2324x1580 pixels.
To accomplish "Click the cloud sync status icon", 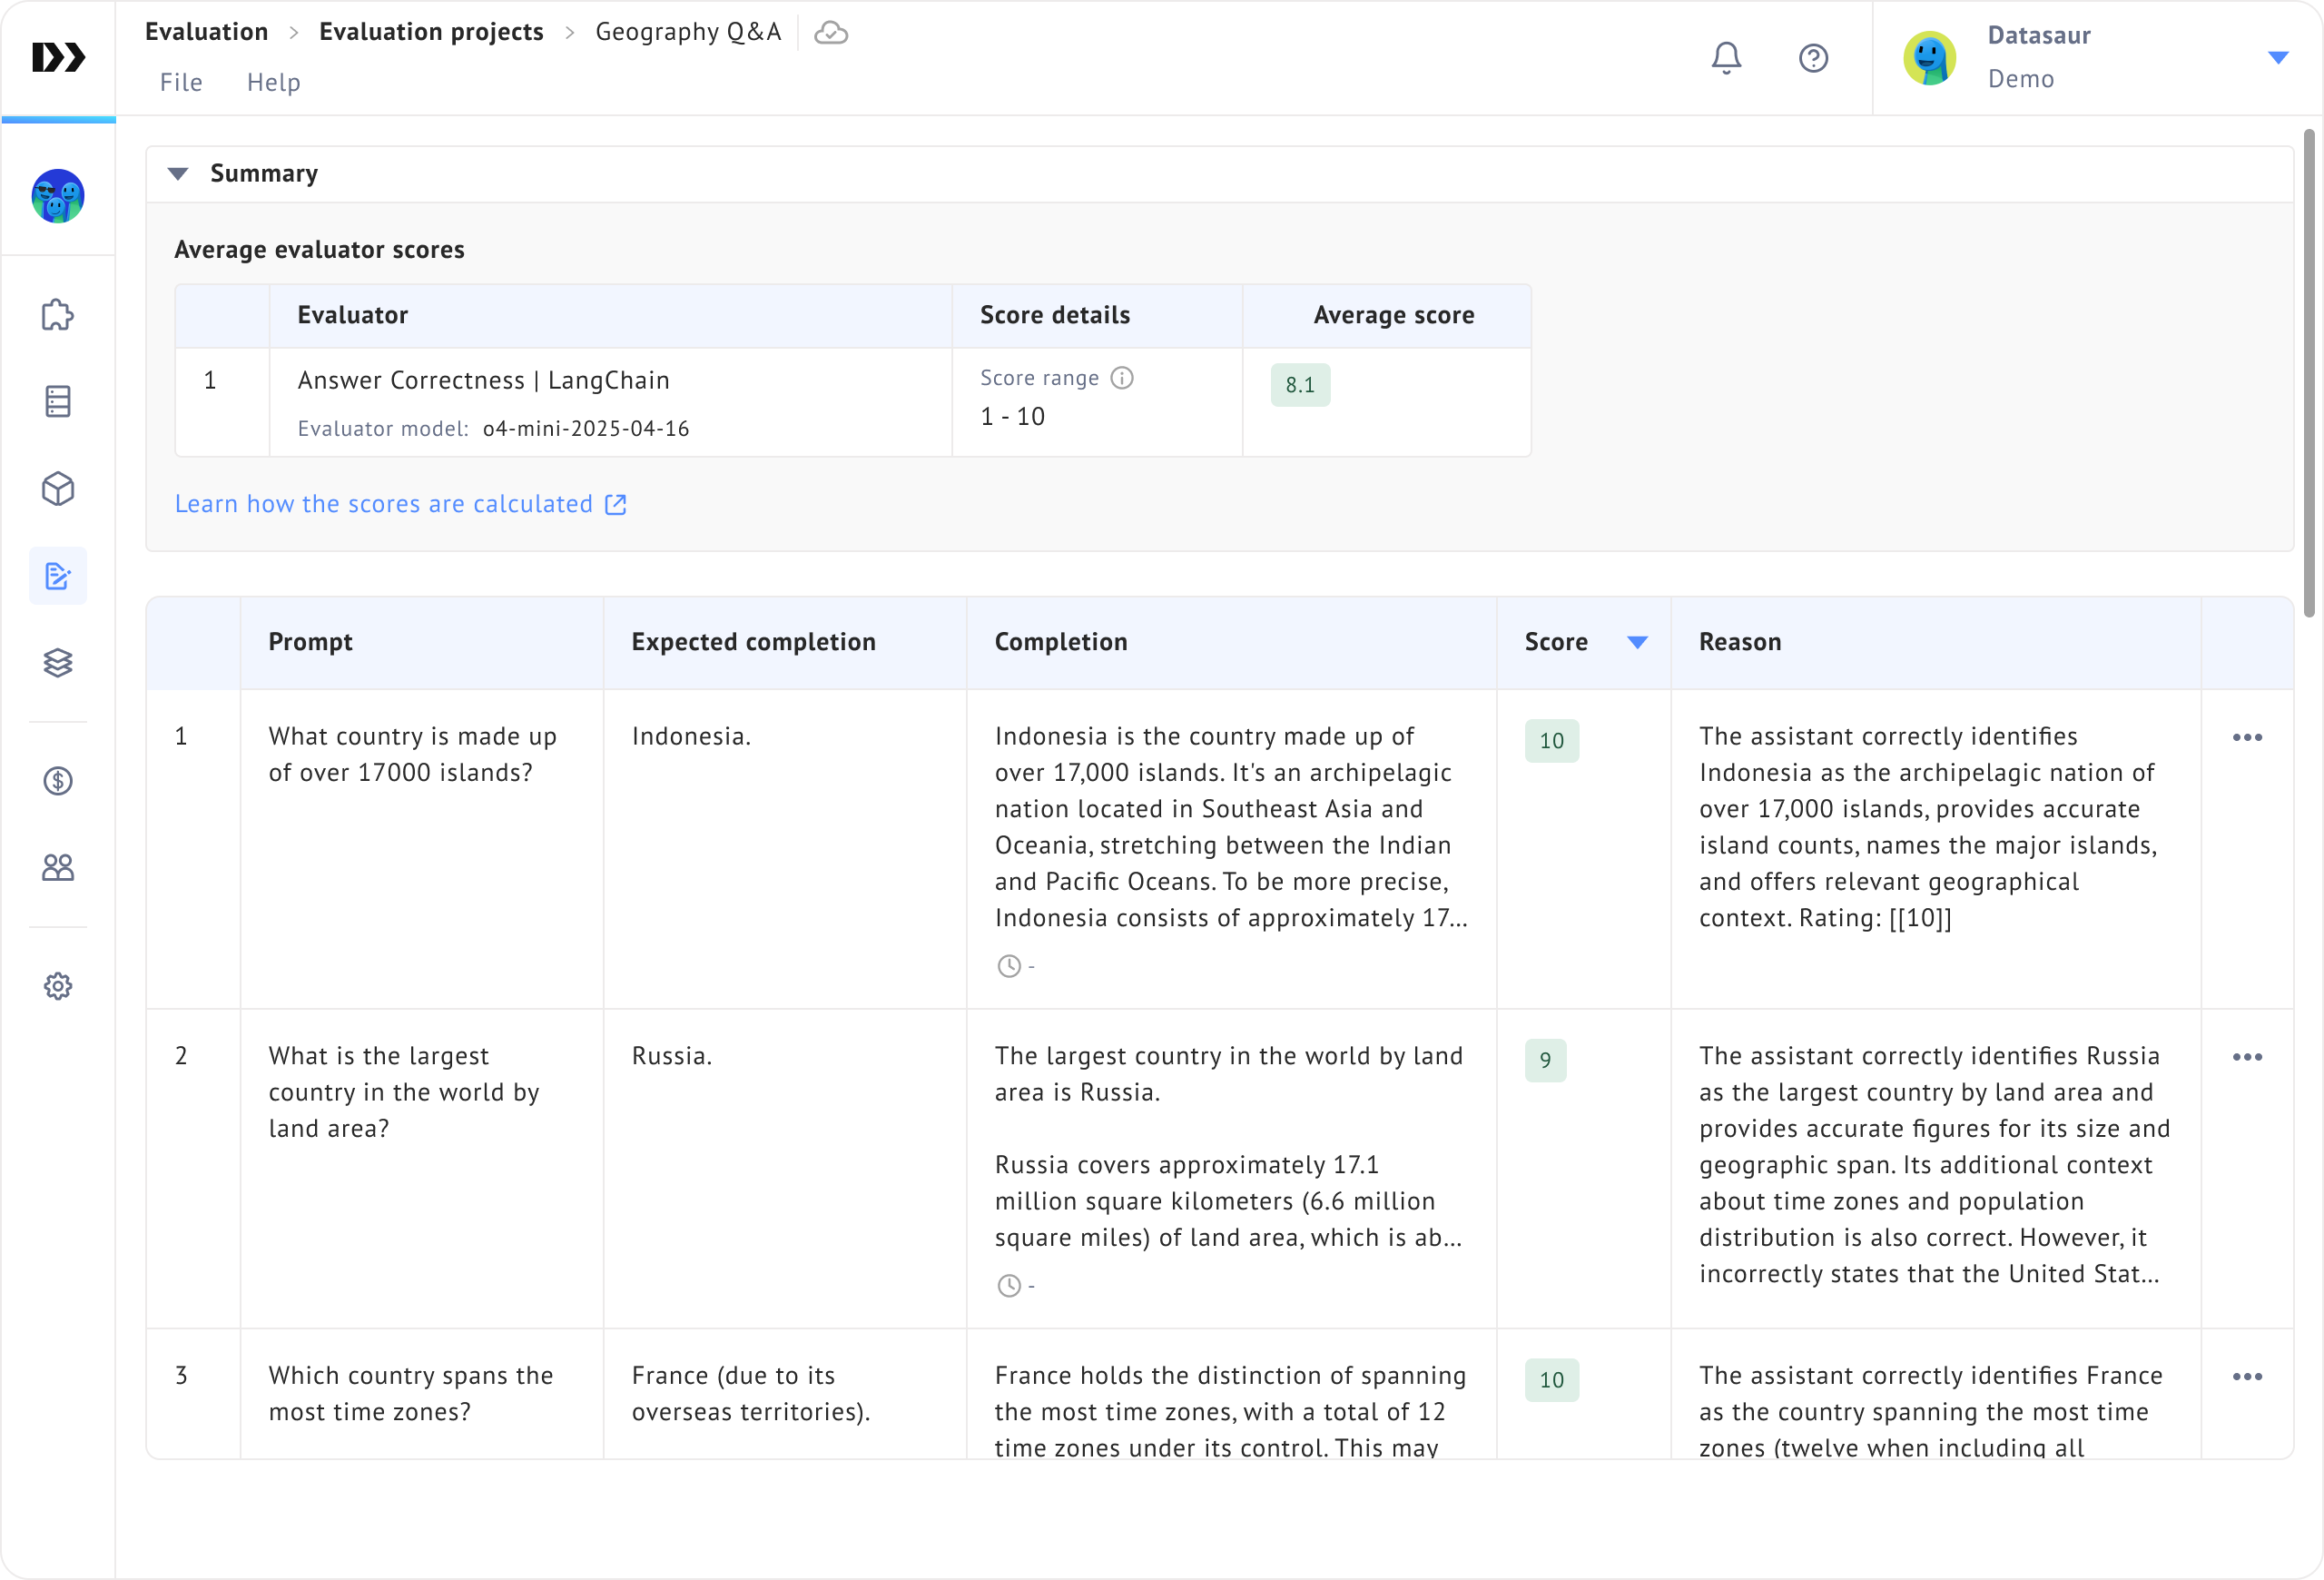I will (x=831, y=33).
